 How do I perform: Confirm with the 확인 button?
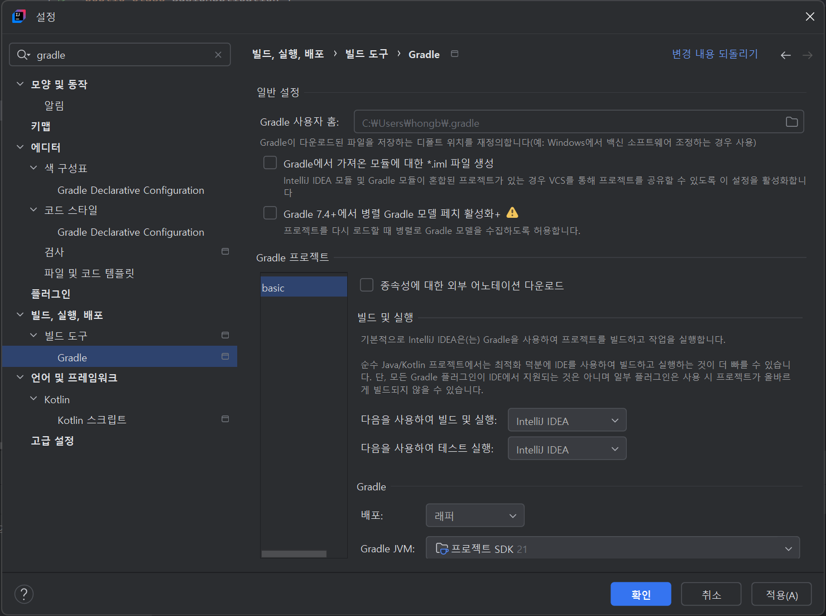coord(641,594)
